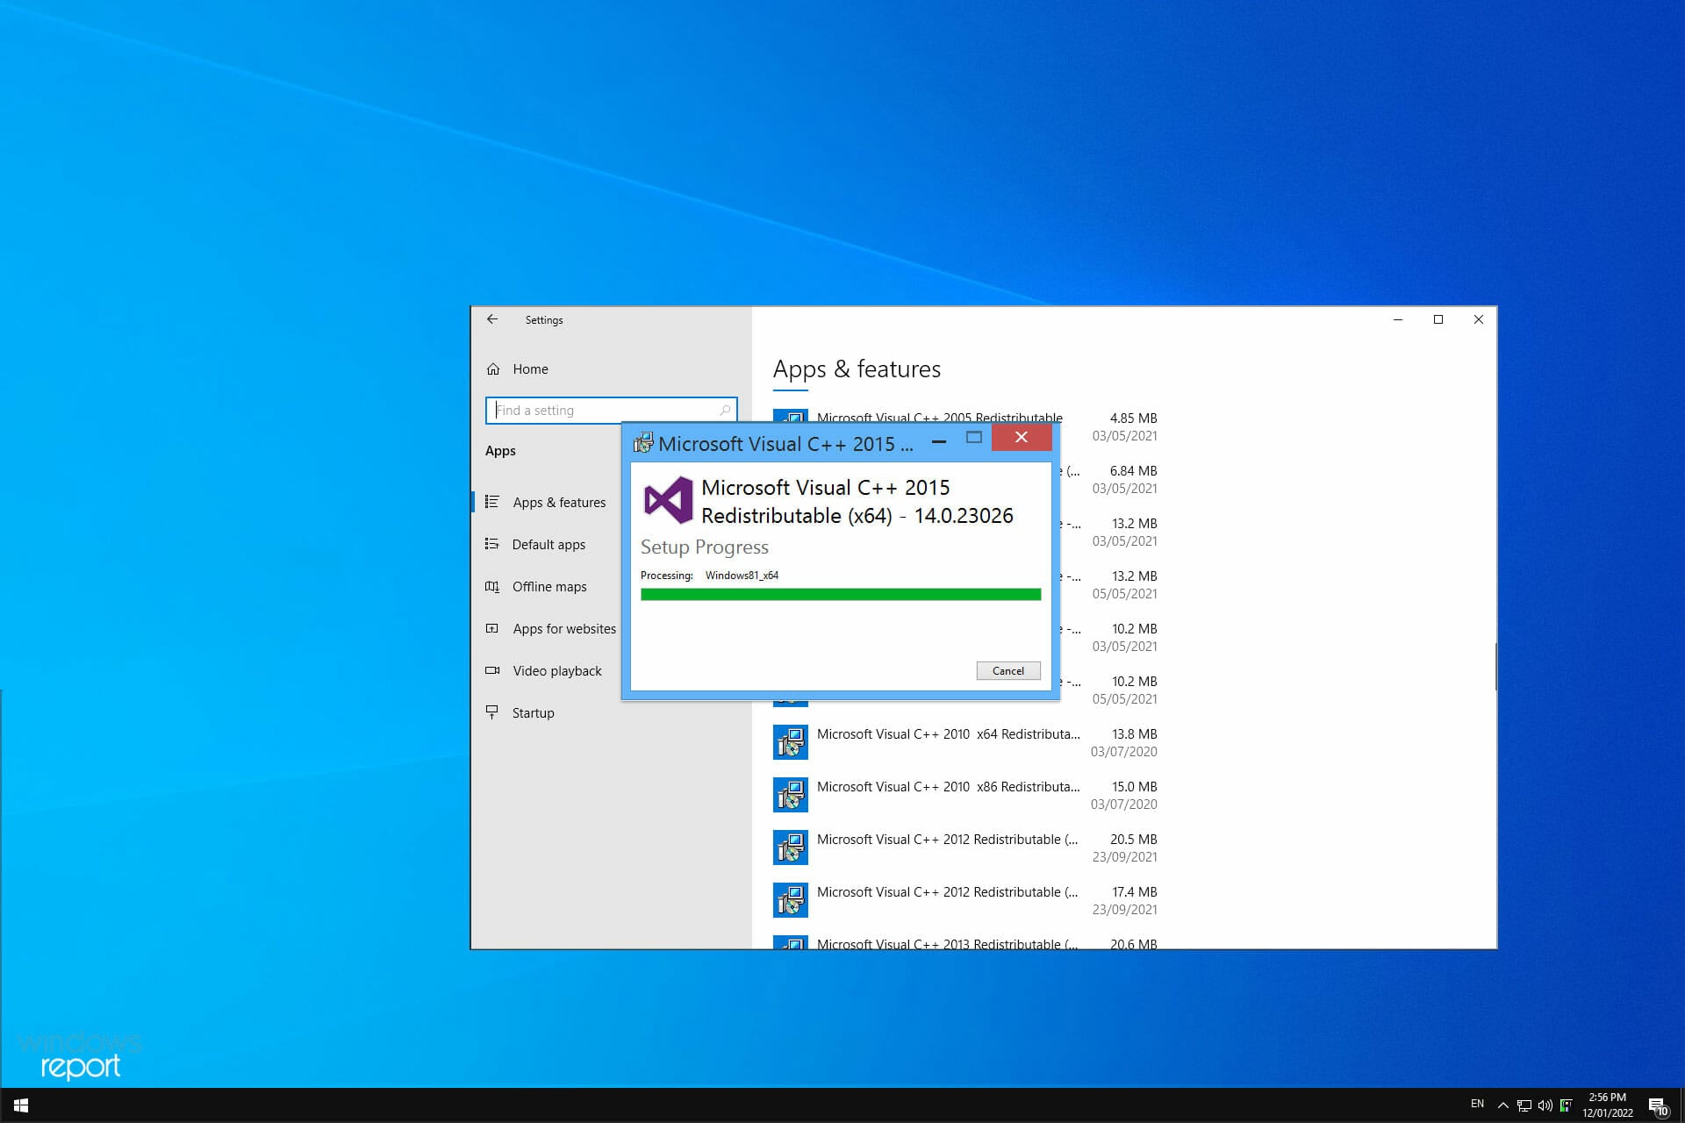Go to Offline maps settings
The image size is (1685, 1123).
pyautogui.click(x=549, y=587)
